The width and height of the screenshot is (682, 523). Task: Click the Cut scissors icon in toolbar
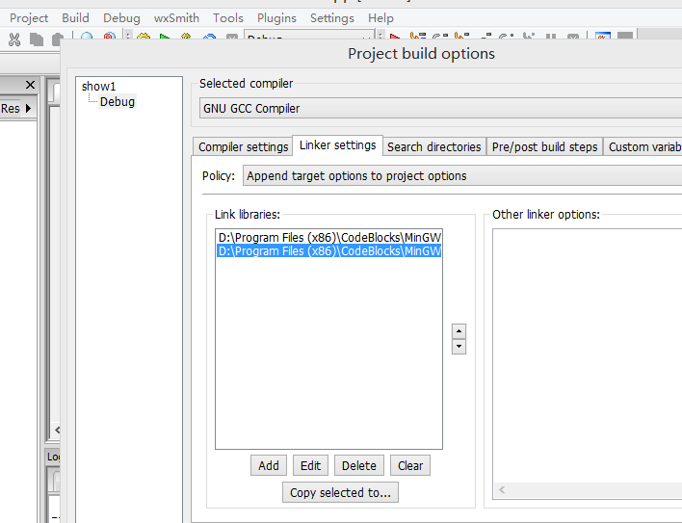(x=14, y=39)
